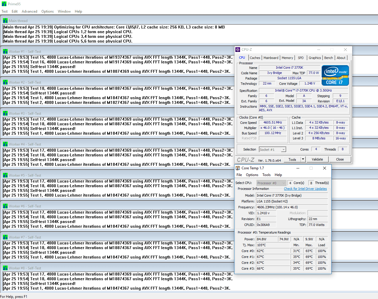This screenshot has height=299, width=378.
Task: Click the Worker #3 Self-Test icon
Action: coord(5,113)
